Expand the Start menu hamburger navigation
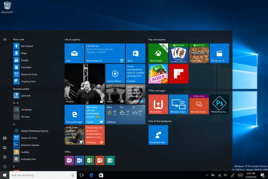The height and width of the screenshot is (179, 268). tap(5, 39)
